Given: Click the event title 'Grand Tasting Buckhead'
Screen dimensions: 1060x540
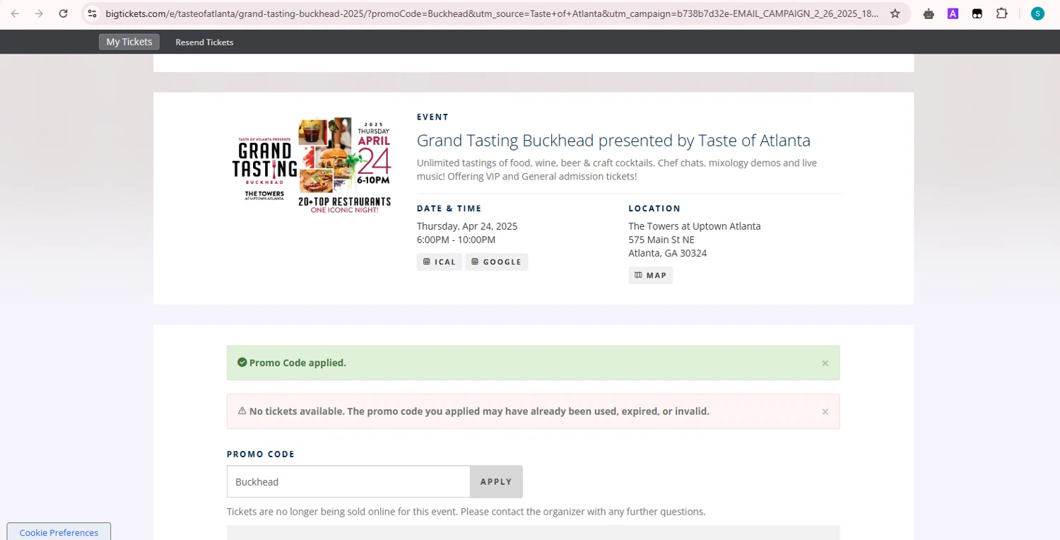Looking at the screenshot, I should [613, 140].
